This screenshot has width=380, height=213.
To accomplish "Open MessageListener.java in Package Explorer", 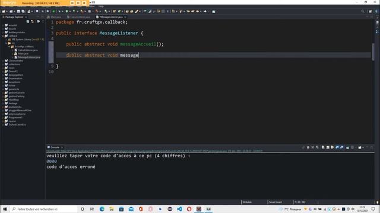I will point(29,57).
